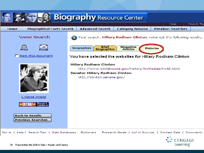
Task: Open the whitehouse.gov first ladies link
Action: point(129,69)
